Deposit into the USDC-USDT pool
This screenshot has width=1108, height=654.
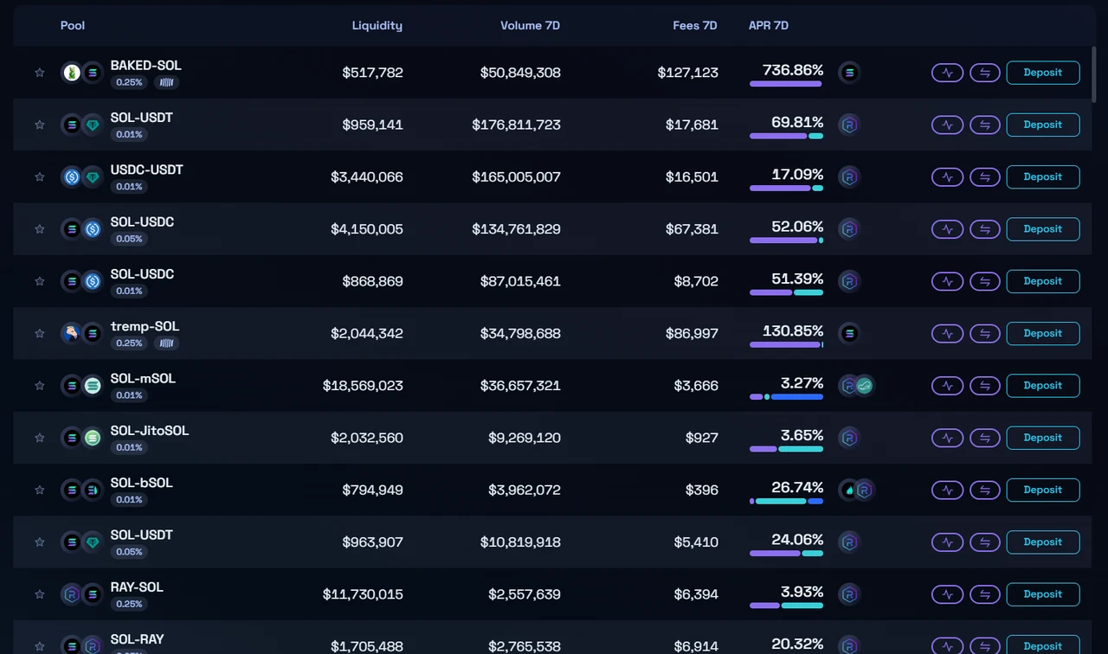coord(1043,176)
